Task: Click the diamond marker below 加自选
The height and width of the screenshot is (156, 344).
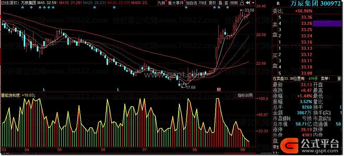Action: click(x=186, y=7)
